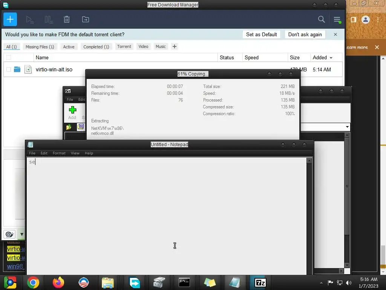Open the command prompt taskbar icon
This screenshot has height=290, width=386.
point(184,282)
